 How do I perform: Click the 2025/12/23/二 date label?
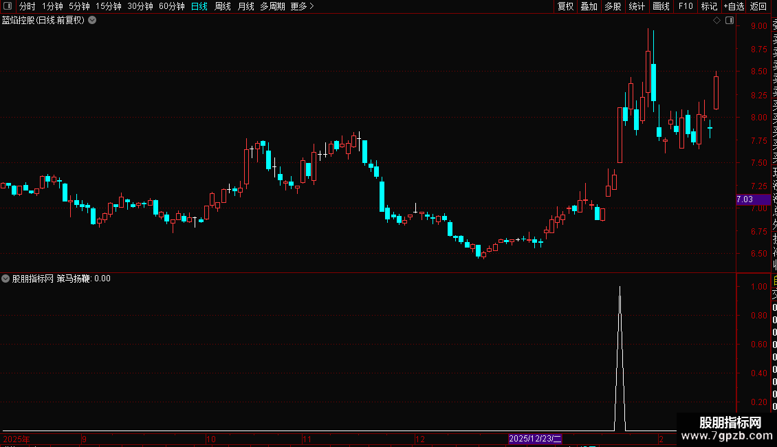(x=535, y=439)
